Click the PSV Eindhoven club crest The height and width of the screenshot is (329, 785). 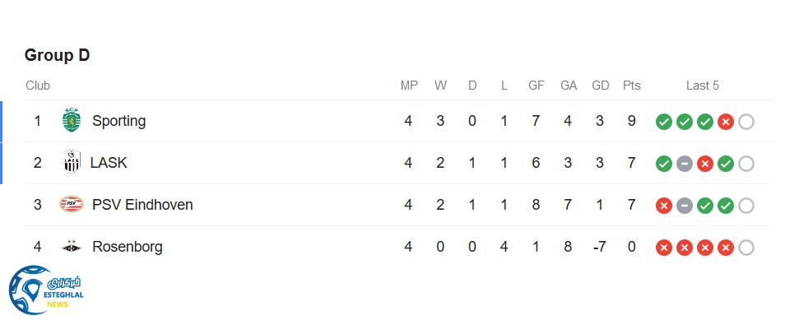(72, 205)
